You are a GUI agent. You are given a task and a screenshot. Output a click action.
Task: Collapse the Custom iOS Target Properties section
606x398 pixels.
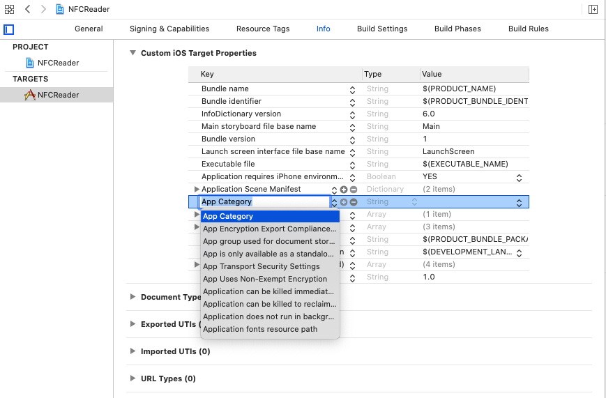[132, 53]
